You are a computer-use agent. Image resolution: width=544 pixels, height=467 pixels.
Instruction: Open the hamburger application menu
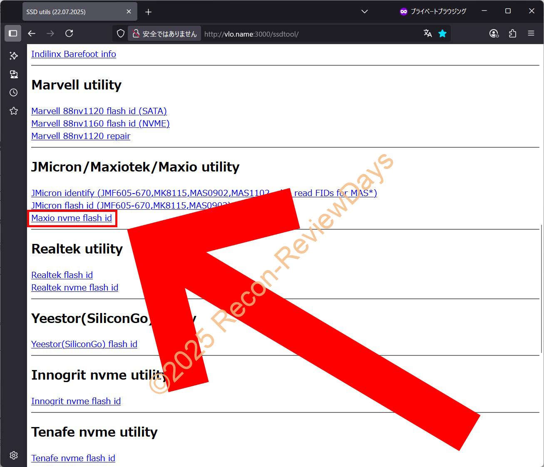(x=531, y=33)
